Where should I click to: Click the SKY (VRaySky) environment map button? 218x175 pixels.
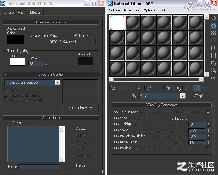(63, 42)
